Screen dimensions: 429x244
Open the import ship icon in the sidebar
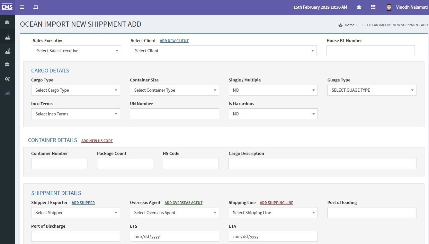coord(7,37)
